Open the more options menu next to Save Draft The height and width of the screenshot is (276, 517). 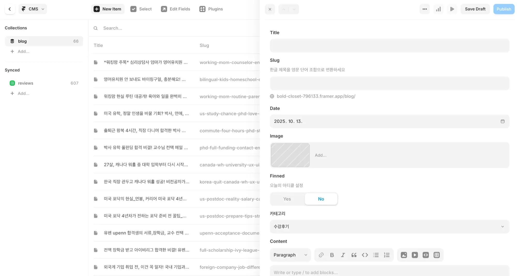pos(424,9)
